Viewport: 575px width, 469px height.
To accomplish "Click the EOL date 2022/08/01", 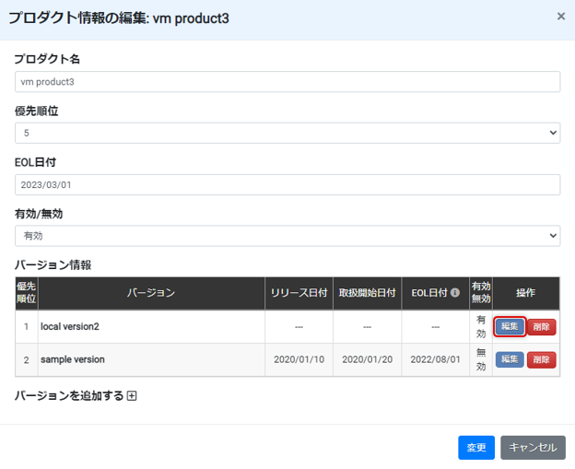I will tap(435, 359).
